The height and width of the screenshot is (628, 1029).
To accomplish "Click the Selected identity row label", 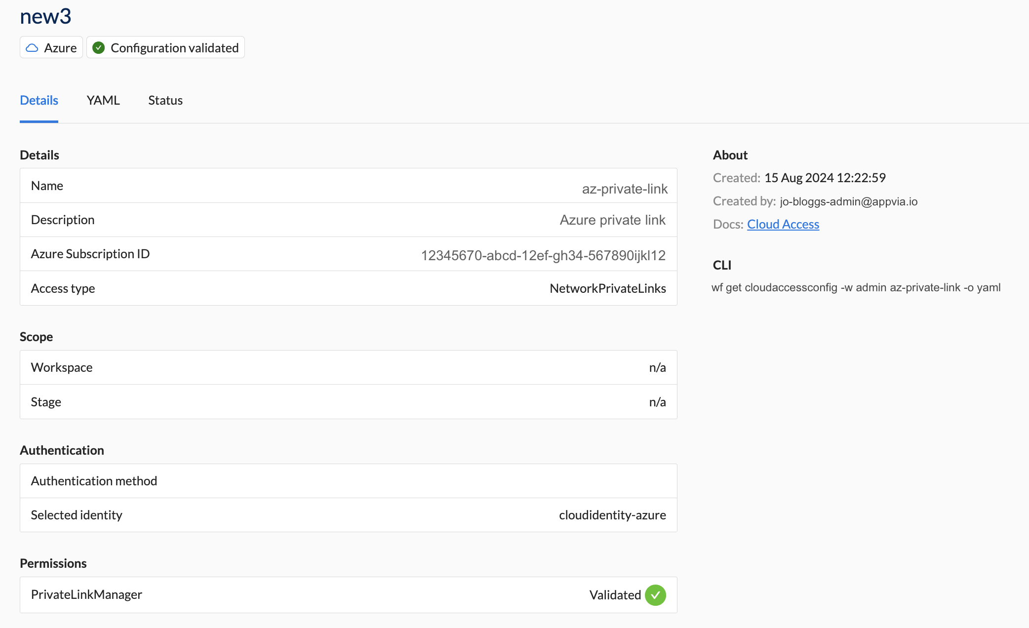I will tap(77, 515).
